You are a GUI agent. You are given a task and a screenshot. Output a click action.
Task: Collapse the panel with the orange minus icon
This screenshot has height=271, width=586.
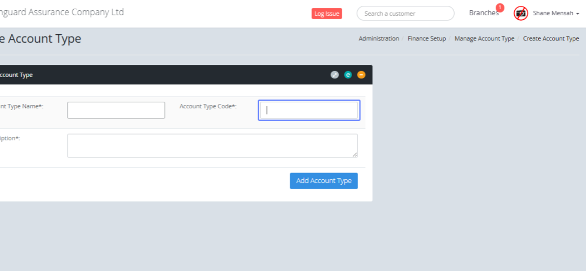coord(361,75)
